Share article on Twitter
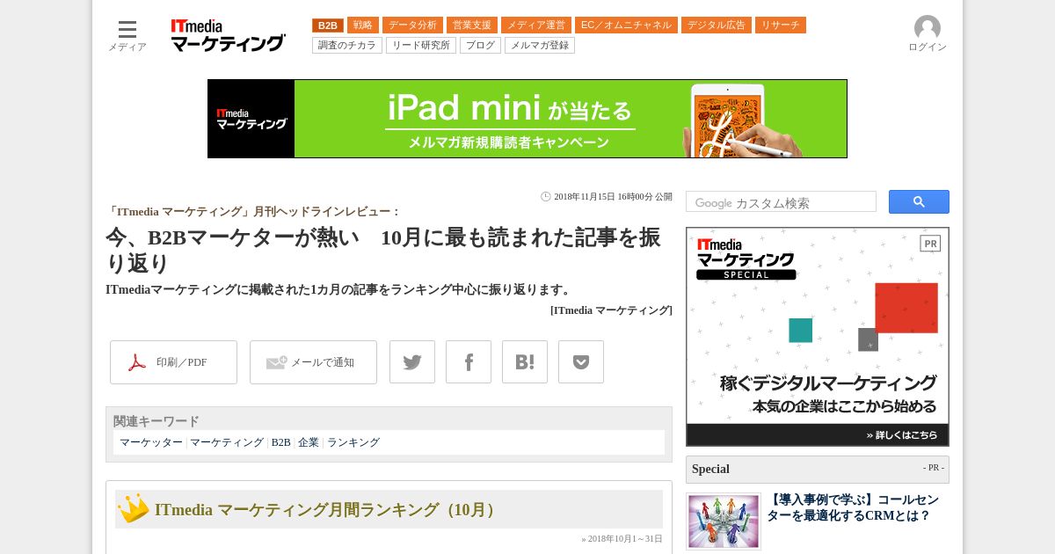Image resolution: width=1055 pixels, height=554 pixels. pyautogui.click(x=412, y=362)
